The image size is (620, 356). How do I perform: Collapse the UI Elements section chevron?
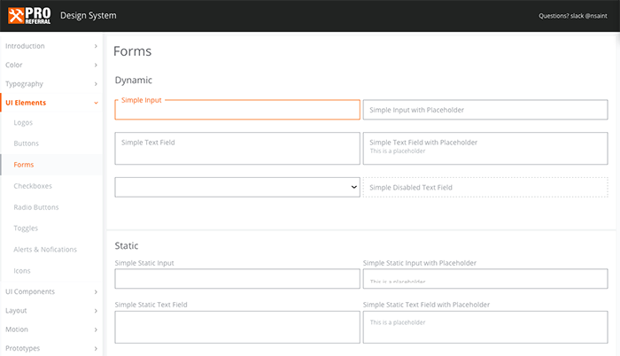(x=96, y=103)
